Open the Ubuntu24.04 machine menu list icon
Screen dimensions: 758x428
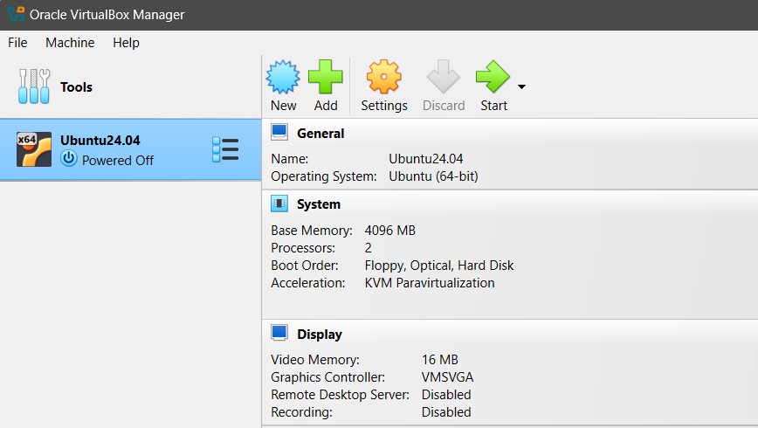[225, 149]
